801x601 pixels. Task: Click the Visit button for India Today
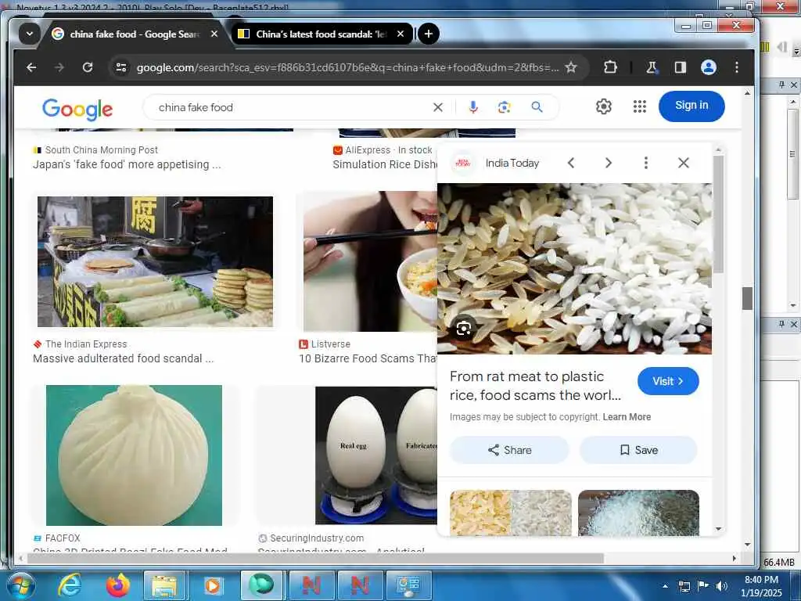click(x=668, y=381)
